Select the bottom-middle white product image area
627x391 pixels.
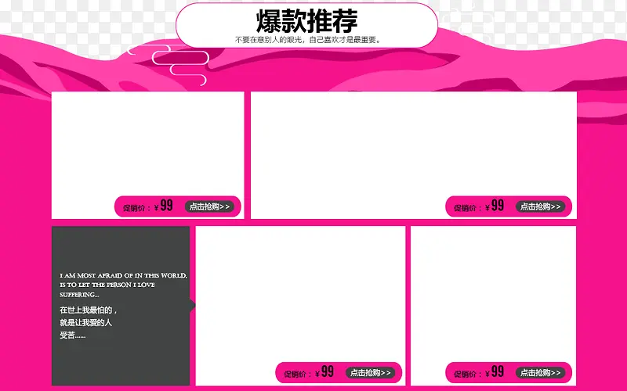(300, 289)
